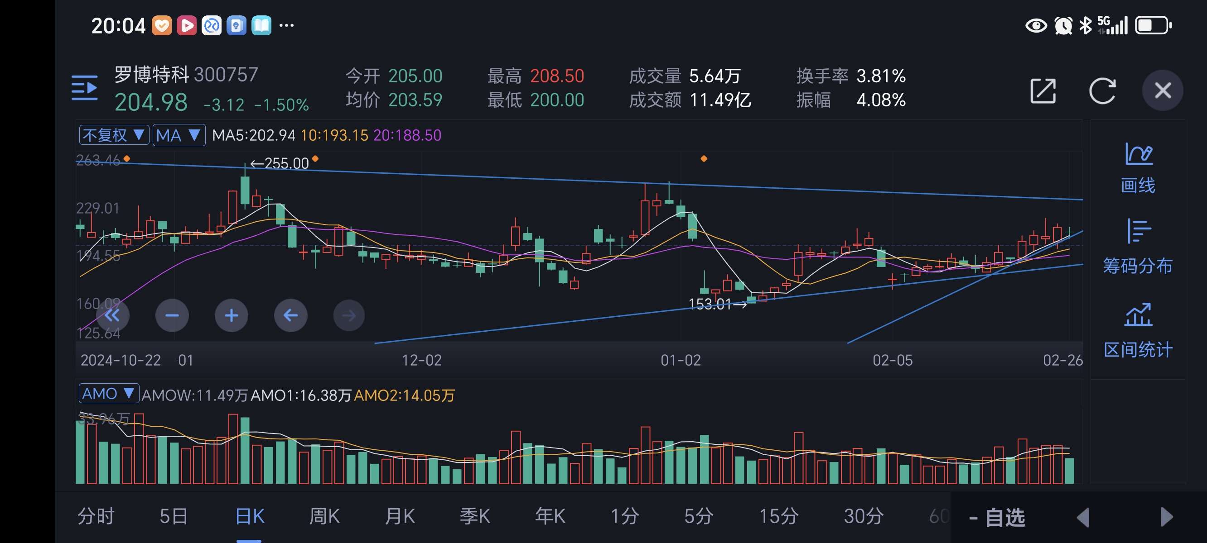Jump to earliest data with double-left arrow
The height and width of the screenshot is (543, 1207).
click(x=112, y=315)
